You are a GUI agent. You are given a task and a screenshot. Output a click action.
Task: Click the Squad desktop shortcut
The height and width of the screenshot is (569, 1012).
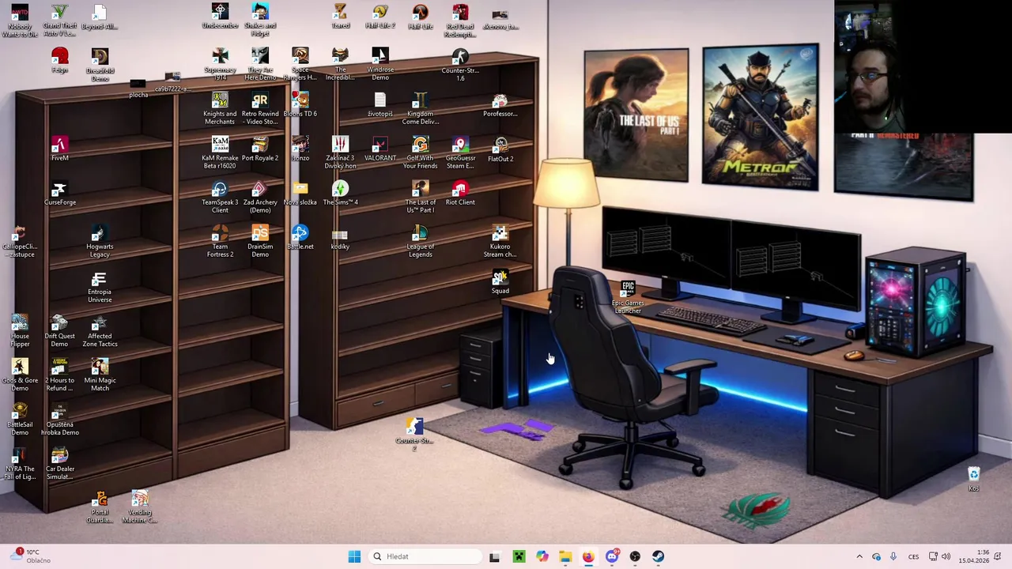pyautogui.click(x=500, y=282)
